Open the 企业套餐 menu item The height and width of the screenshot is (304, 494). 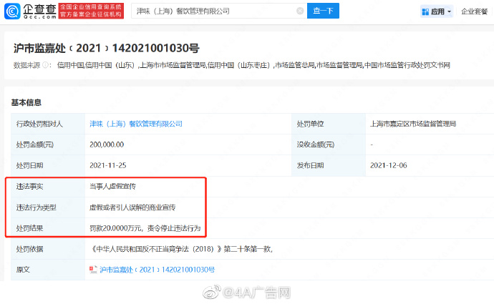(x=475, y=11)
